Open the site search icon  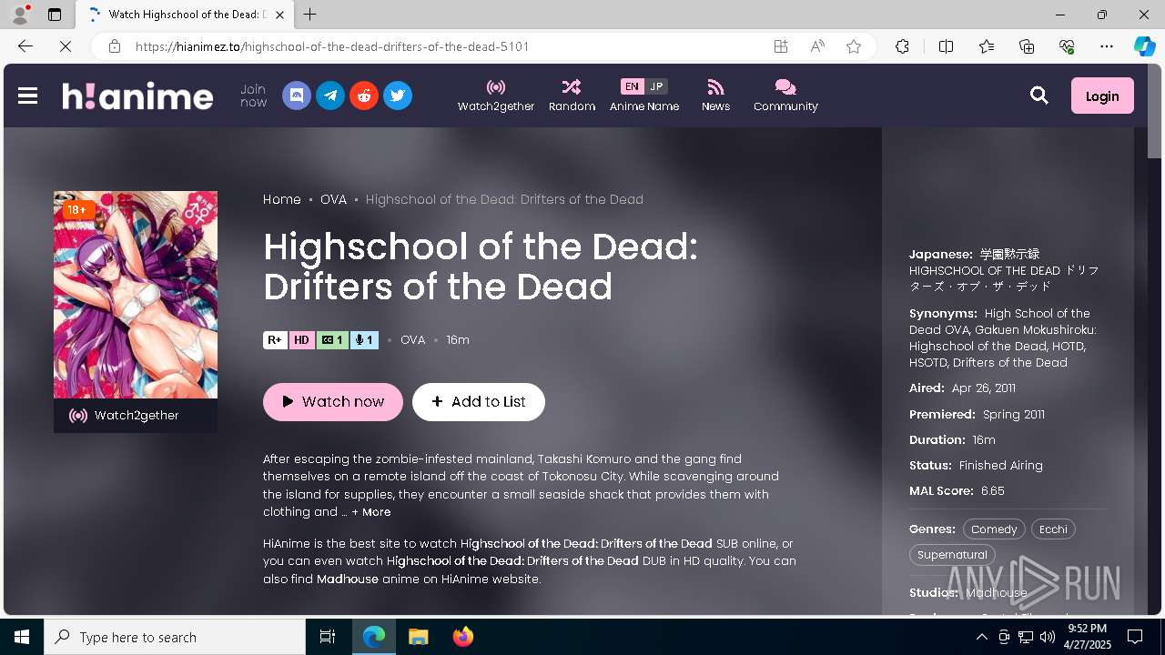(1039, 96)
